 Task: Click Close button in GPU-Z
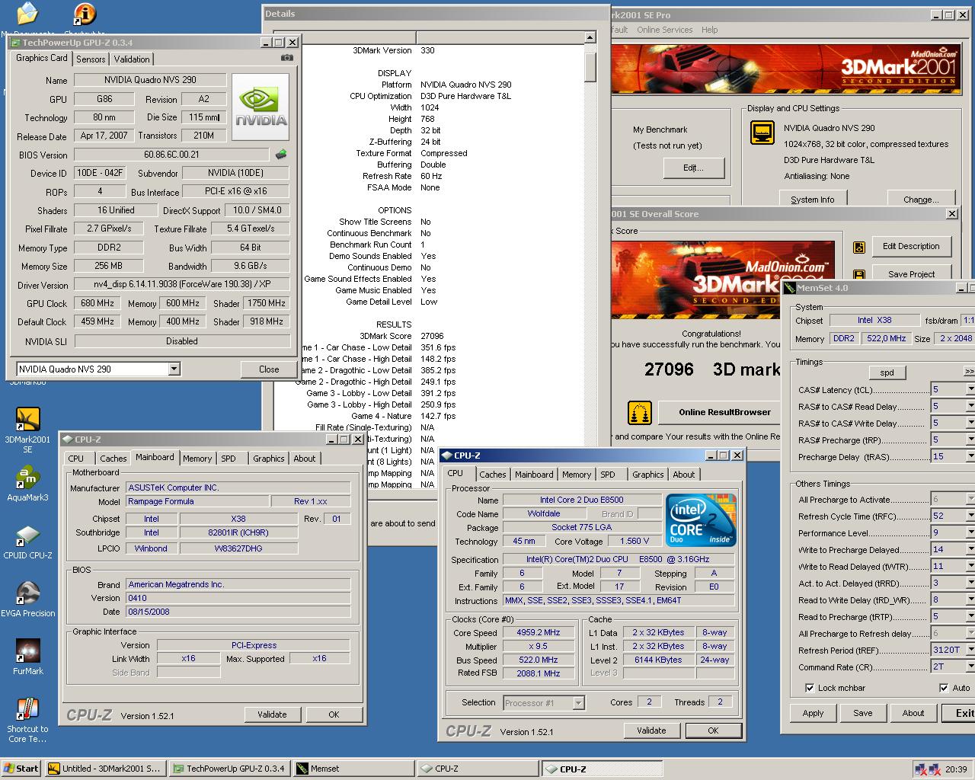coord(269,369)
